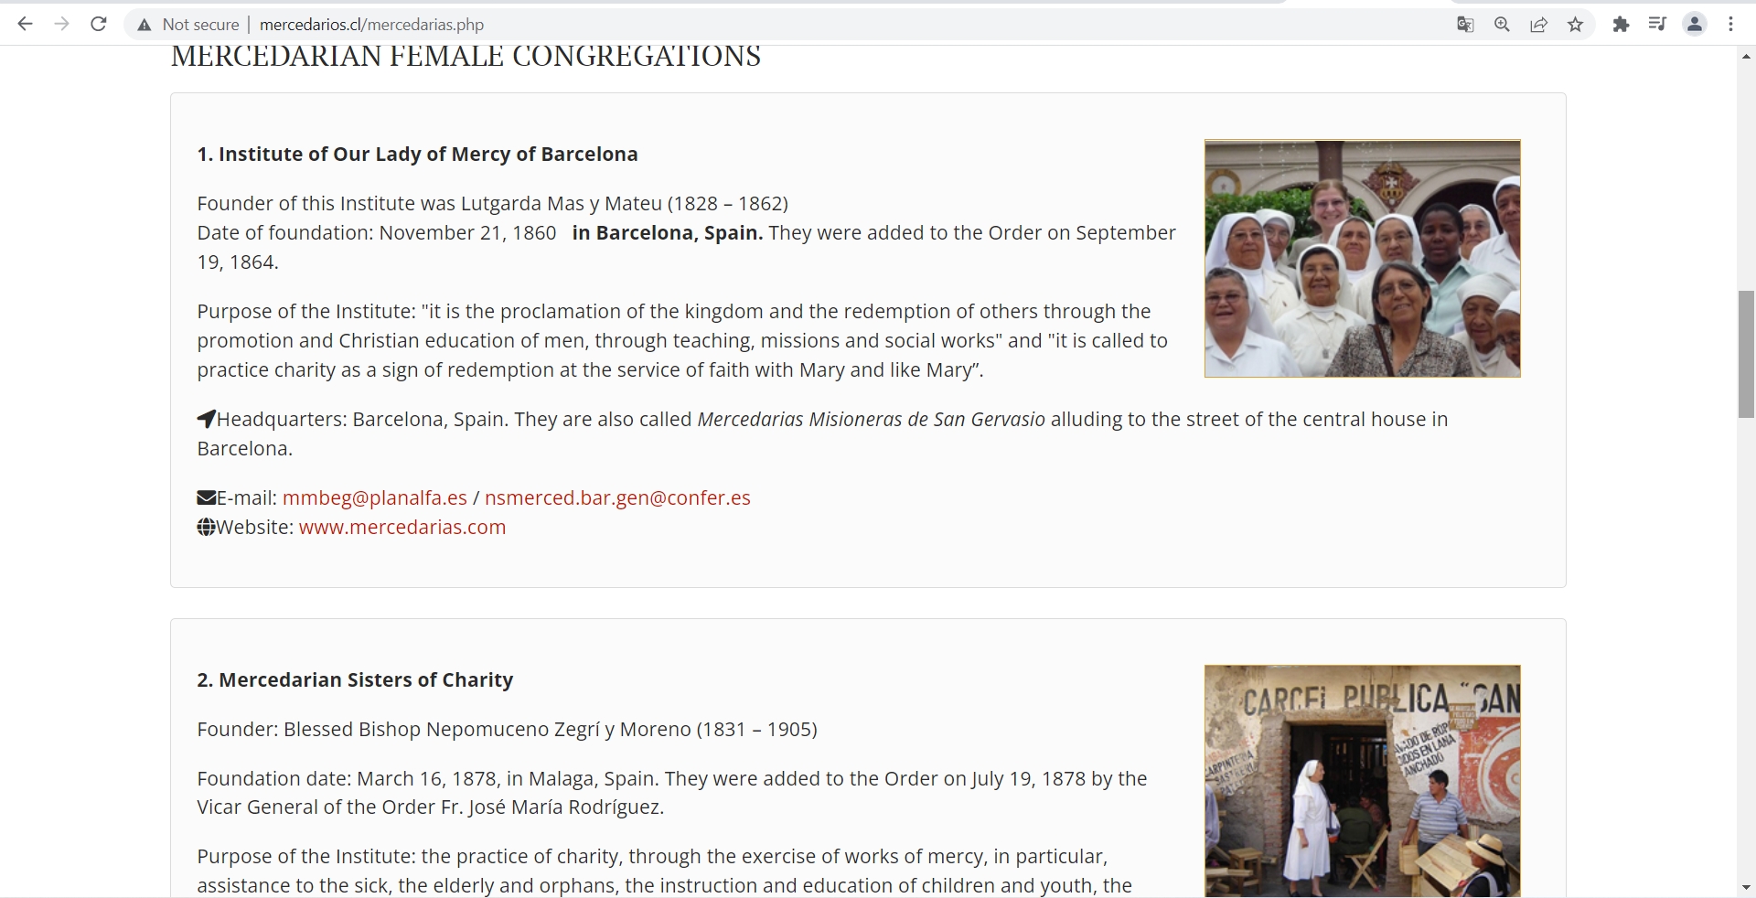Select the heading Mercedarian Sisters of Charity
1756x898 pixels.
(355, 679)
